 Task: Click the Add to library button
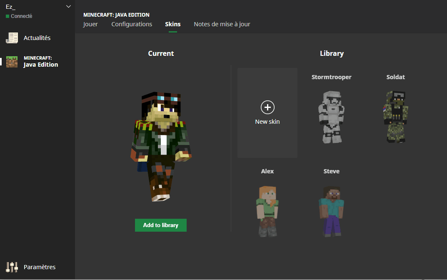[161, 225]
